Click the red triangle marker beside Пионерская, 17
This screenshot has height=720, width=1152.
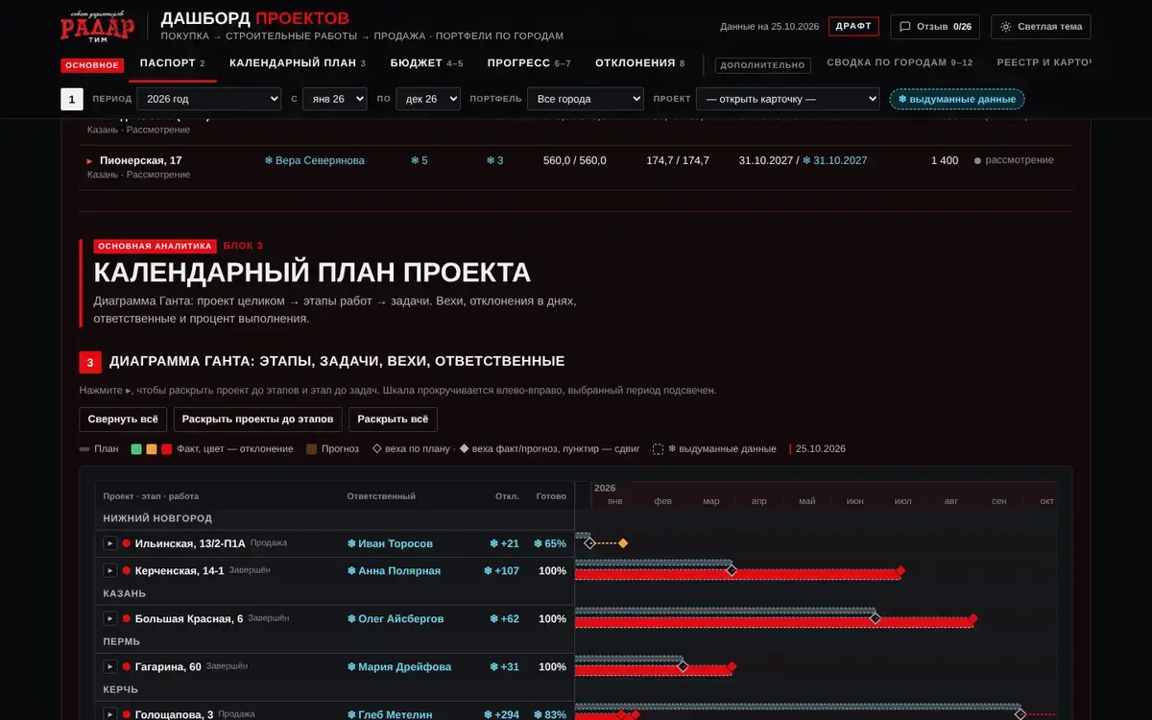pyautogui.click(x=90, y=161)
